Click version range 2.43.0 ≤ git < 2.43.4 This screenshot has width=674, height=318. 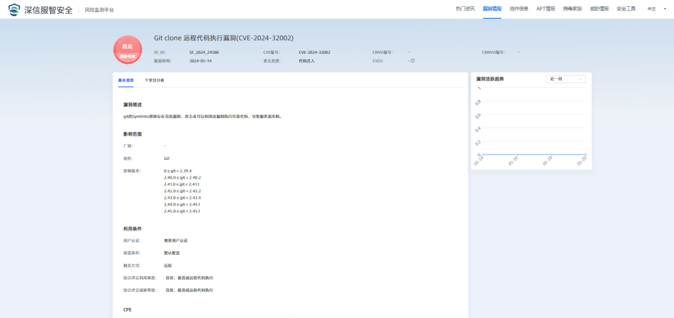pos(182,197)
